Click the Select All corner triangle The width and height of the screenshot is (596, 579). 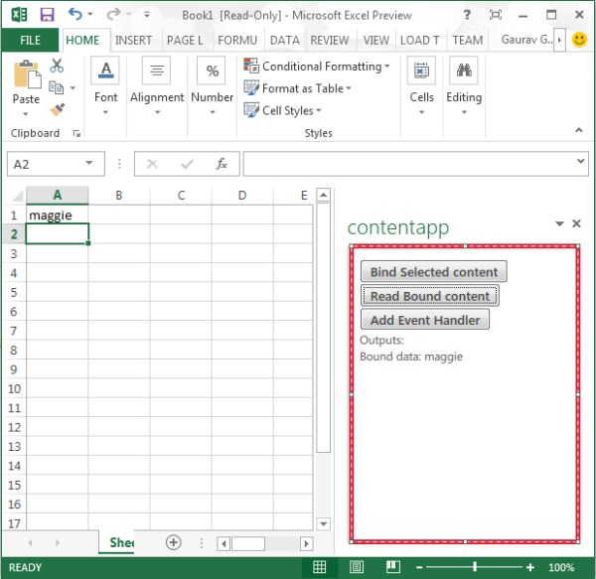(18, 196)
